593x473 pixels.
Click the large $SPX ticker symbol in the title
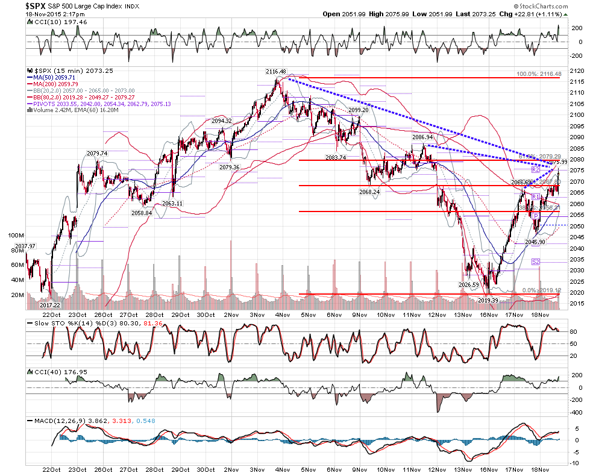(x=35, y=6)
